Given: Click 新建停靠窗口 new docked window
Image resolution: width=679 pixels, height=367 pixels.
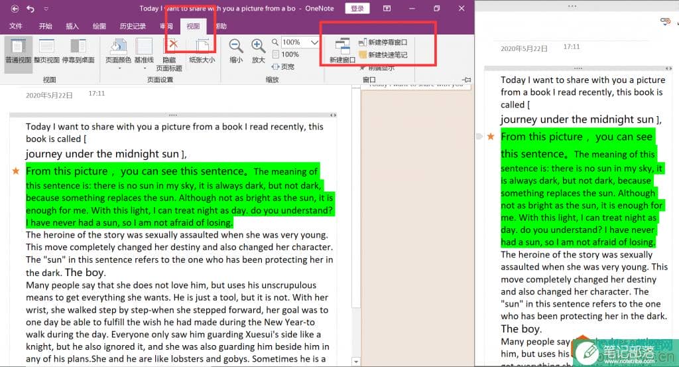Looking at the screenshot, I should (383, 42).
